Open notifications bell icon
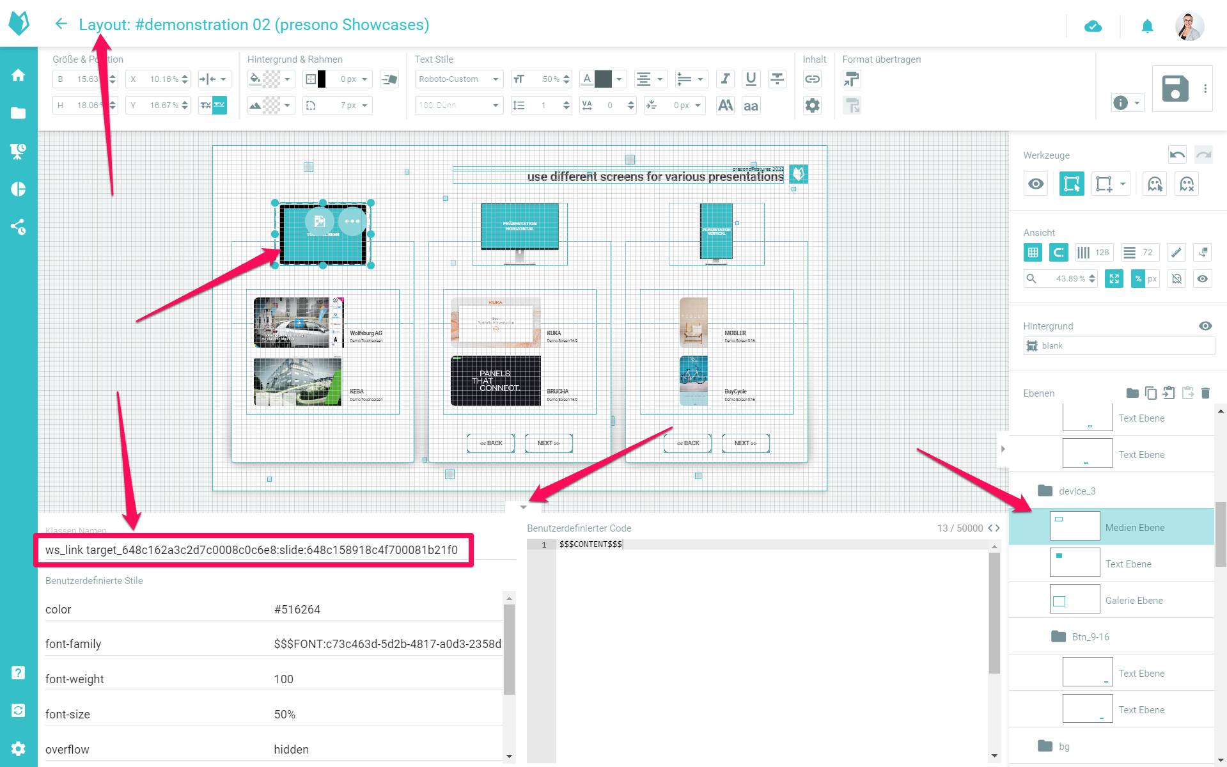Image resolution: width=1227 pixels, height=767 pixels. tap(1147, 26)
